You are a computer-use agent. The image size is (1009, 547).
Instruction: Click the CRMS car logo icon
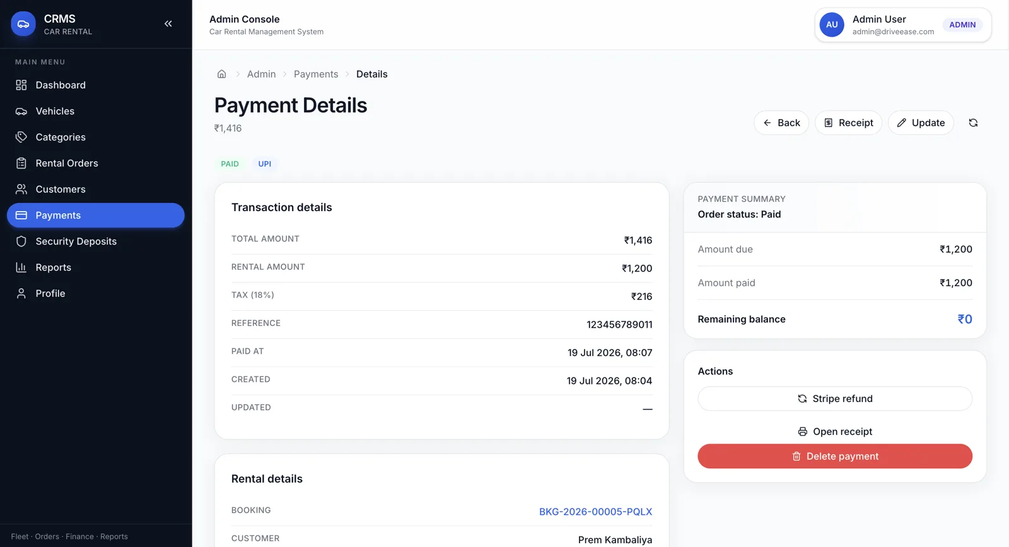click(23, 24)
